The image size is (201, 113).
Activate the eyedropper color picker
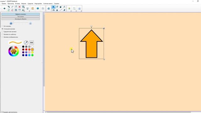[26, 43]
